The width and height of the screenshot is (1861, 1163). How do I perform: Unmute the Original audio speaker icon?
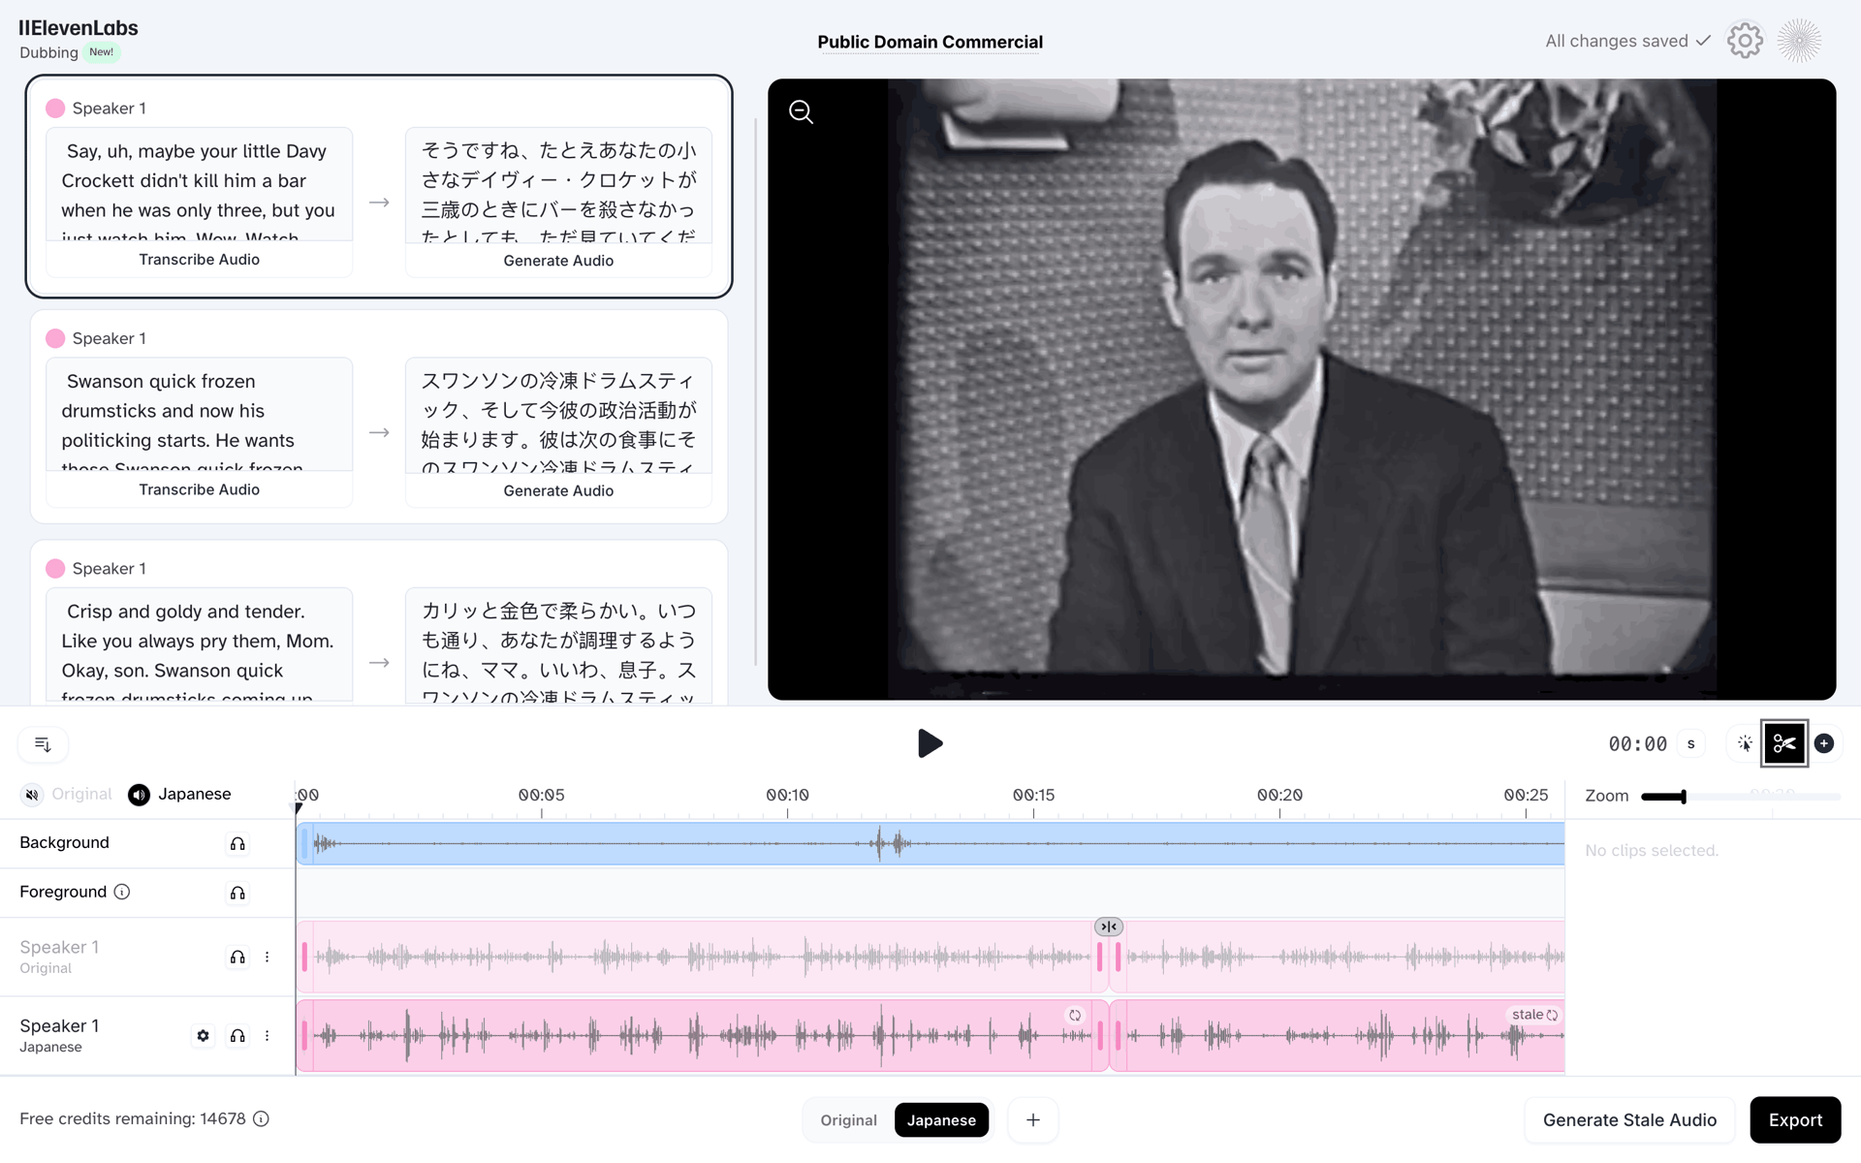(32, 795)
